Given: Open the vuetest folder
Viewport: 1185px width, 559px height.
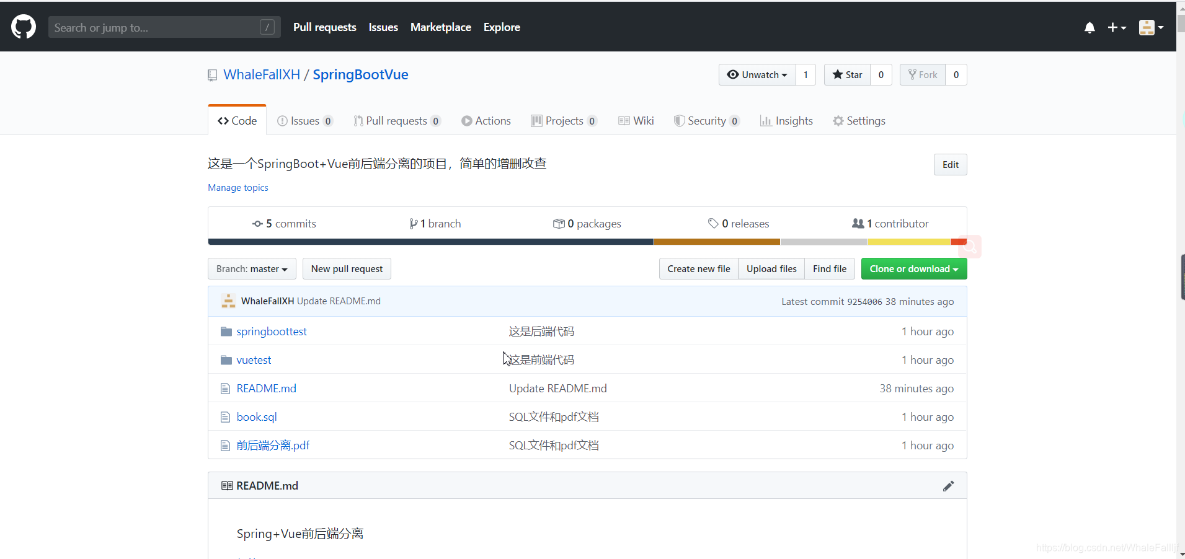Looking at the screenshot, I should [254, 360].
